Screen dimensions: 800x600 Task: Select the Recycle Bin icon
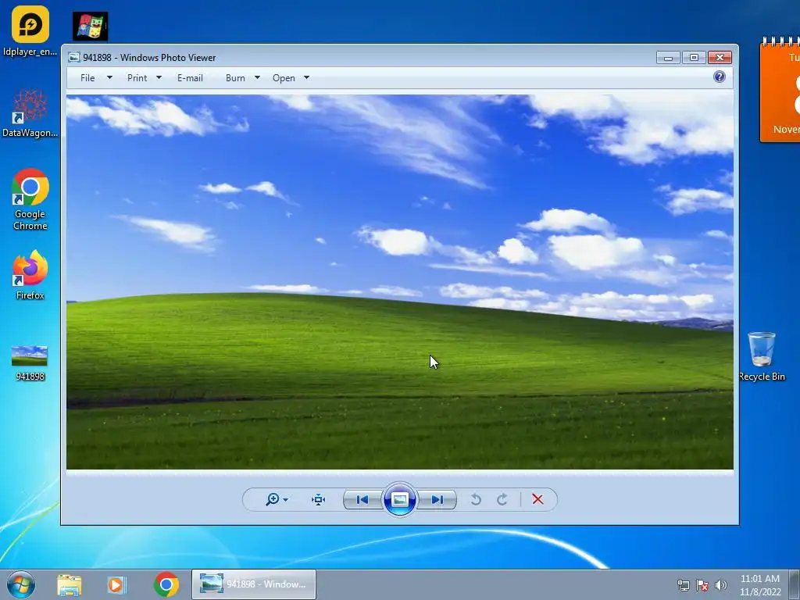[x=762, y=356]
